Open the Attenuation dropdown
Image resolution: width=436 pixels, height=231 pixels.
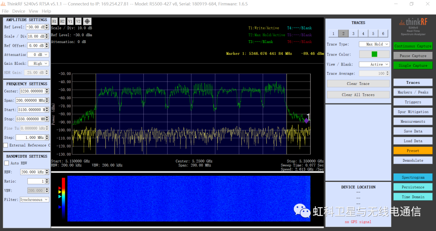point(38,55)
